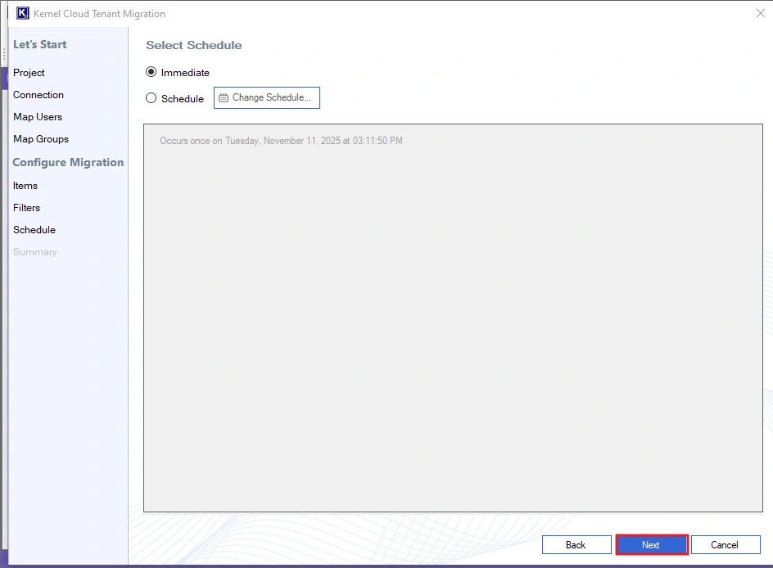Switch to the Filters step
The height and width of the screenshot is (568, 773).
click(x=27, y=208)
